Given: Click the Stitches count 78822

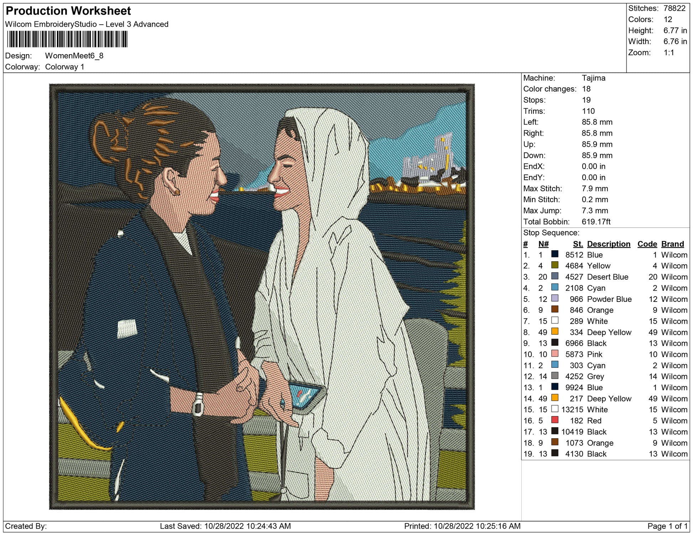Looking at the screenshot, I should (x=674, y=8).
